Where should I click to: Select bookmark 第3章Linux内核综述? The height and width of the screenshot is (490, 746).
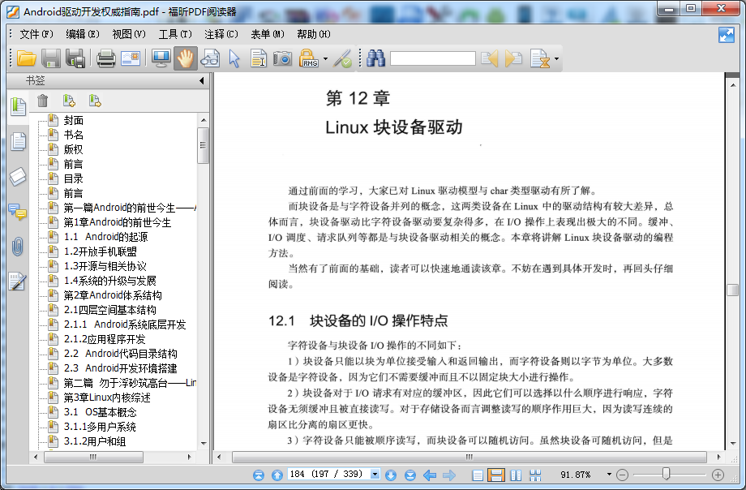107,398
